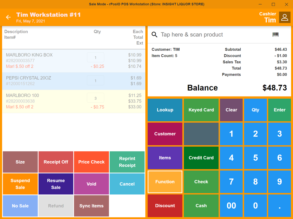
Task: Choose Credit Card payment
Action: (x=201, y=158)
